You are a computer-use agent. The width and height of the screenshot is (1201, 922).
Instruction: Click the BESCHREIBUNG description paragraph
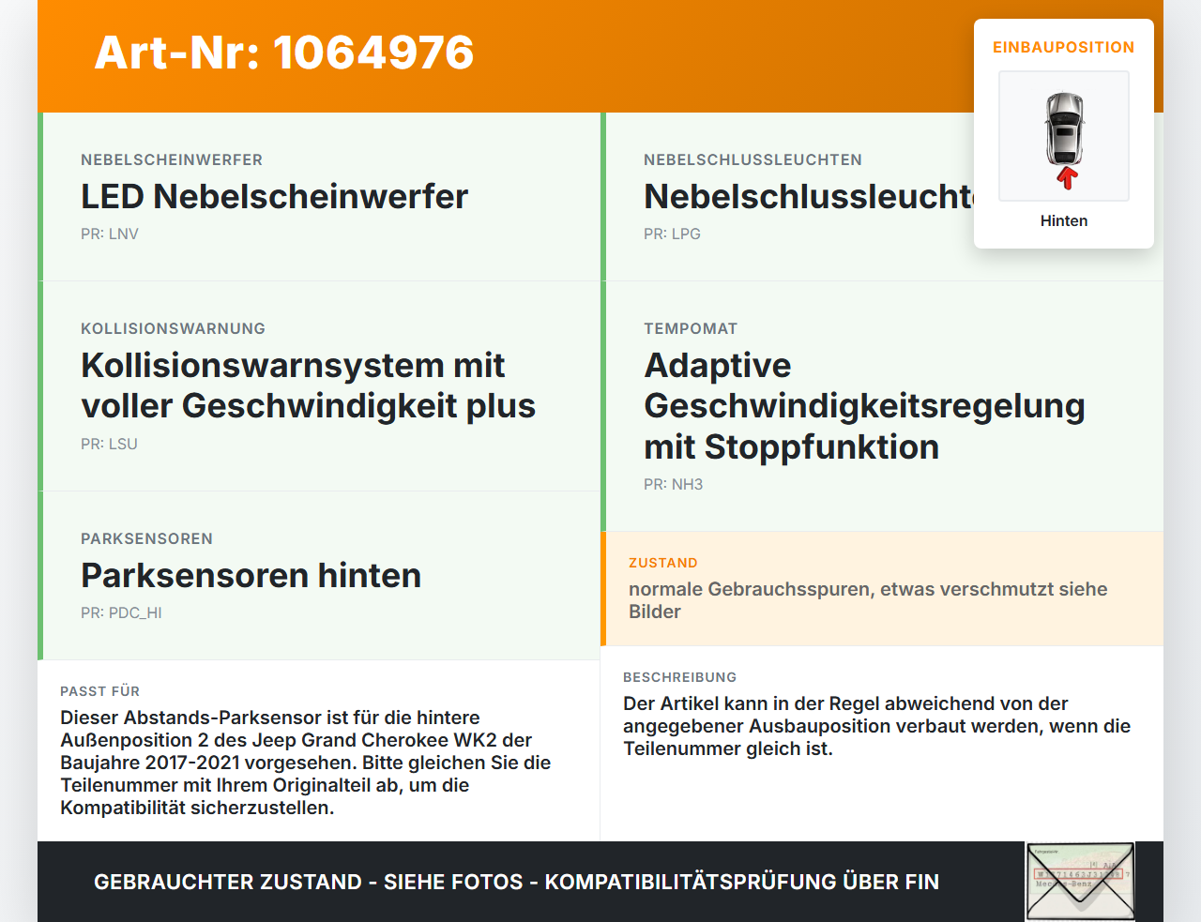click(x=877, y=726)
